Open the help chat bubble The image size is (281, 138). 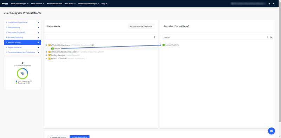point(271,131)
